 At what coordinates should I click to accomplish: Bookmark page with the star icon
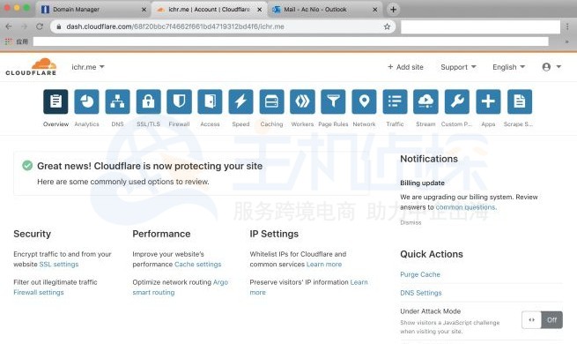pos(387,26)
